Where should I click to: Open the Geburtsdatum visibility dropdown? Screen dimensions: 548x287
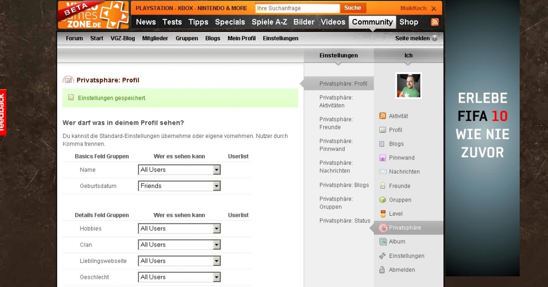pos(179,186)
